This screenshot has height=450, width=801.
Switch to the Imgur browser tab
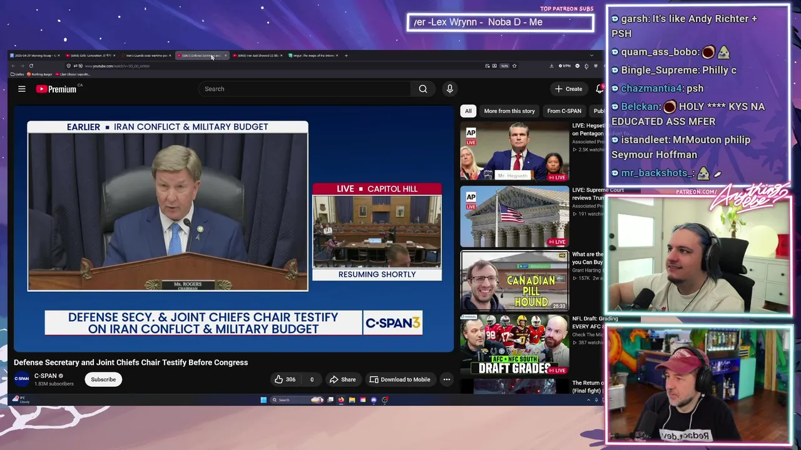click(314, 56)
